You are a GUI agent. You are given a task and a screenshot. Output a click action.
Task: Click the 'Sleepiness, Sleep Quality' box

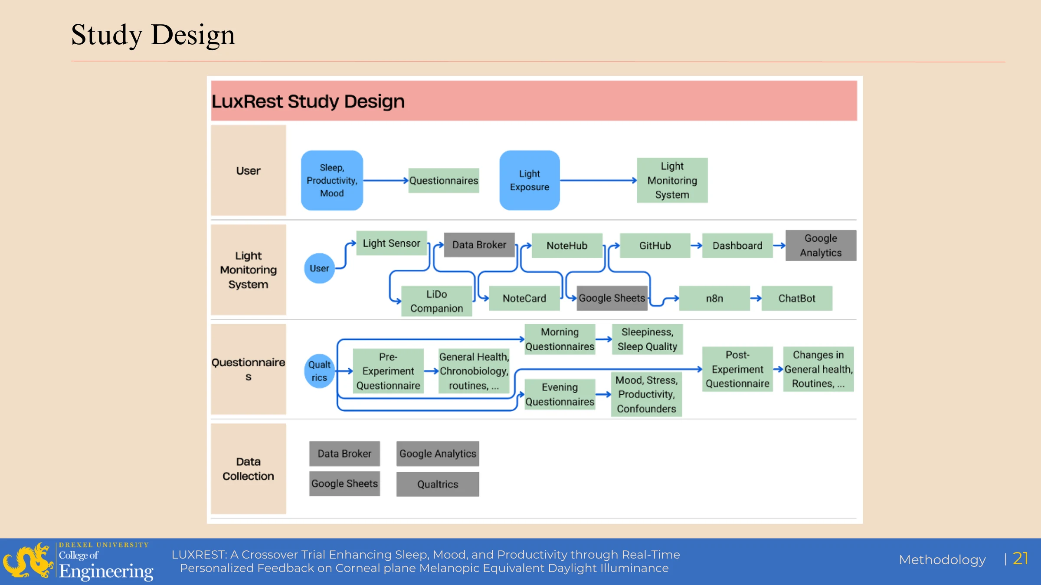pos(647,339)
